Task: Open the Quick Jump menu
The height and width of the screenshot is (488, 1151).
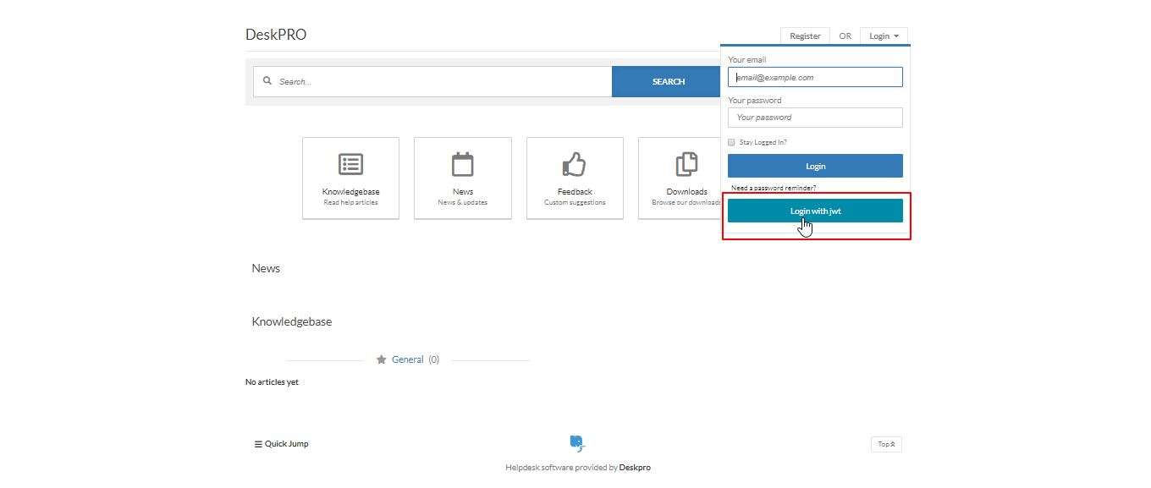Action: click(281, 444)
